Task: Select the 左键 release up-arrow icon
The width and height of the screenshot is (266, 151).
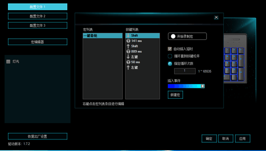Action: point(128,68)
